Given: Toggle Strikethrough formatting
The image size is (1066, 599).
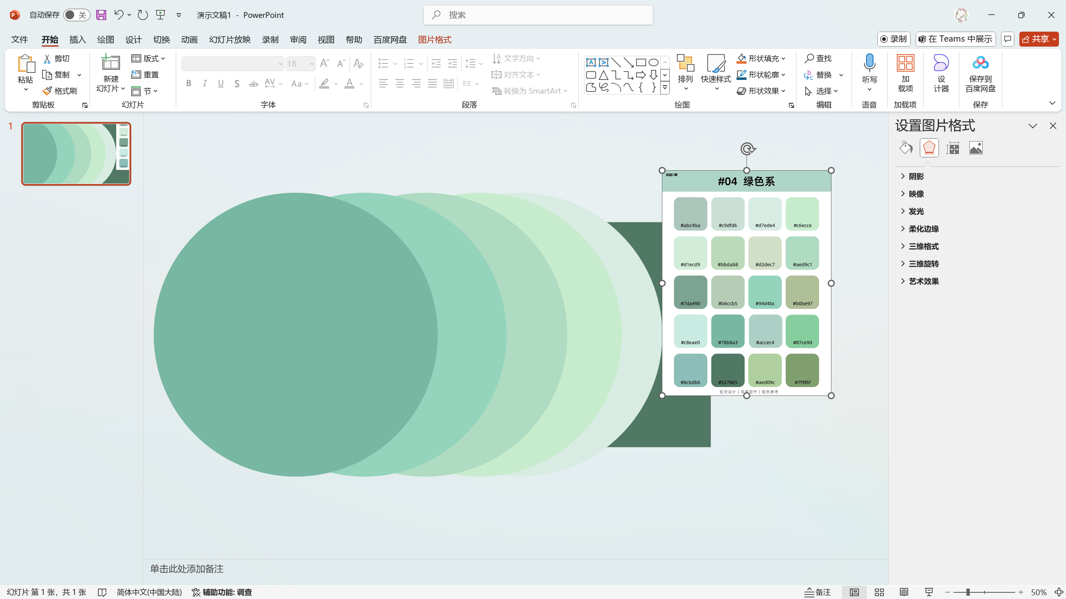Looking at the screenshot, I should pyautogui.click(x=253, y=84).
